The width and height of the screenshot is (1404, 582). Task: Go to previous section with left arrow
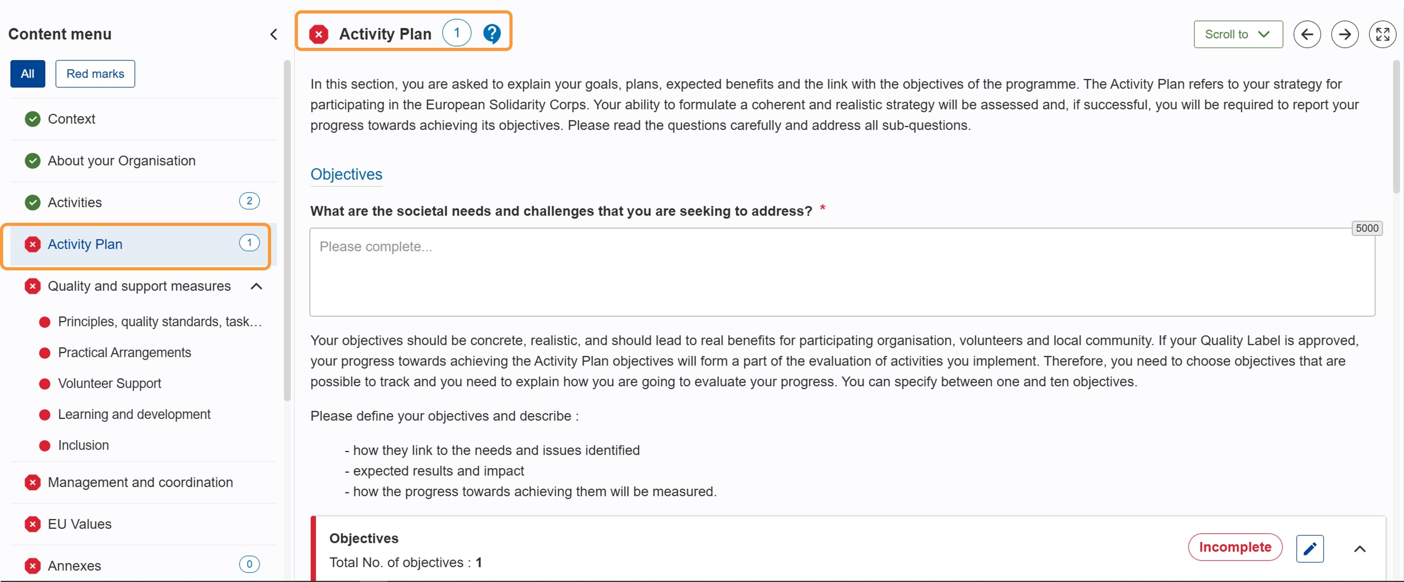click(x=1307, y=34)
